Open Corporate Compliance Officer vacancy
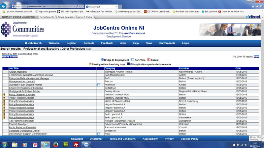 [x=24, y=131]
